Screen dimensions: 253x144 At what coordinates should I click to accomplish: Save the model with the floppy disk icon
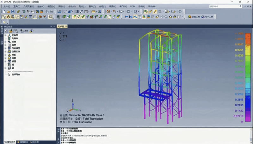(13, 12)
